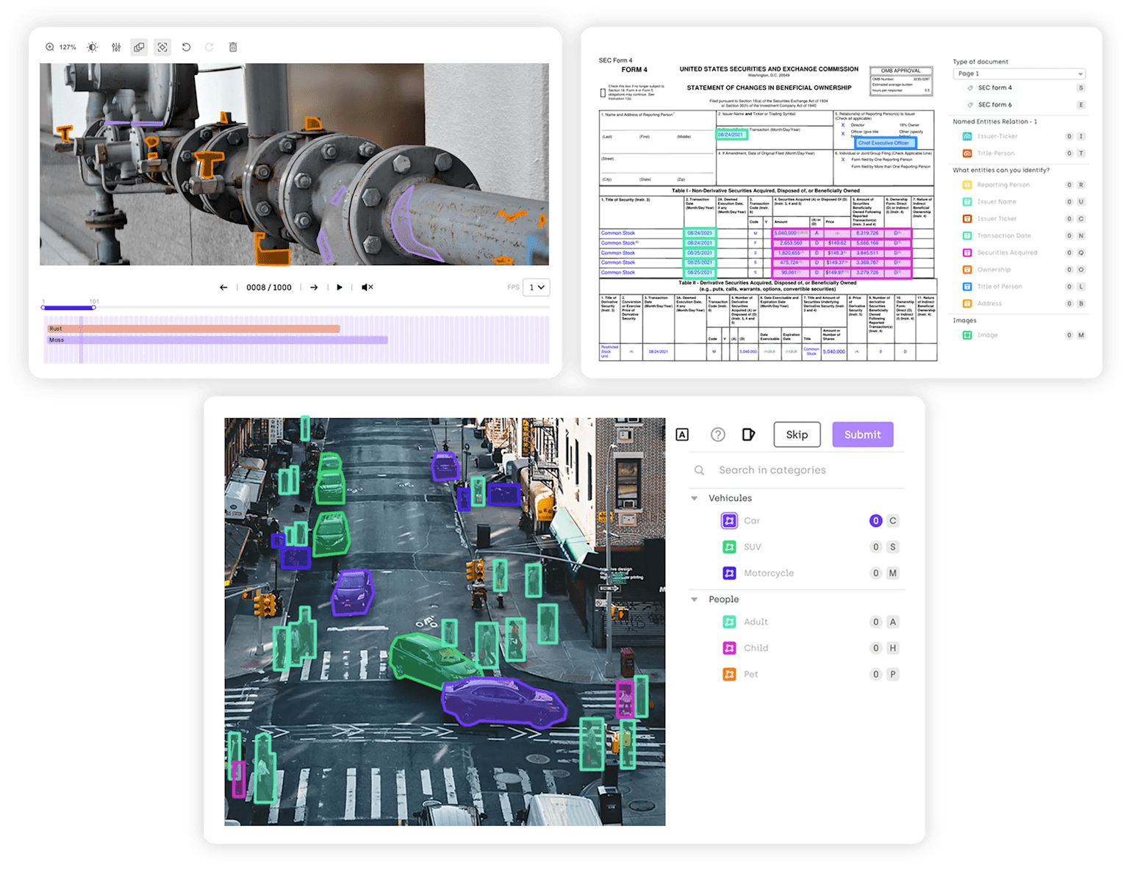Select the duplicate annotation tool
This screenshot has width=1129, height=873.
[x=139, y=47]
